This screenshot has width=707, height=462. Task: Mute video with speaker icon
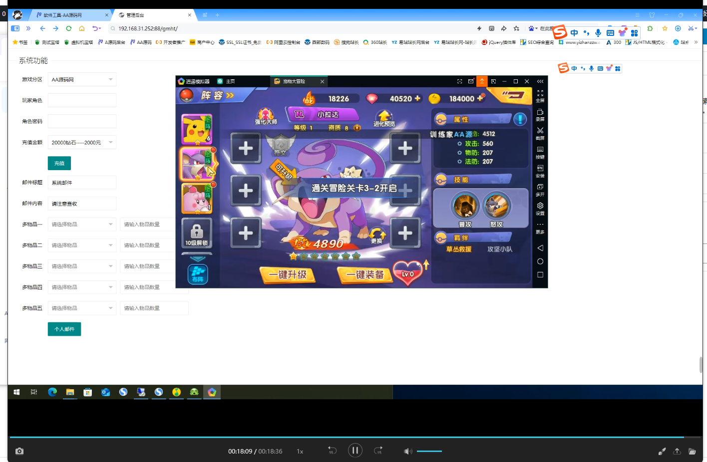[x=408, y=451]
